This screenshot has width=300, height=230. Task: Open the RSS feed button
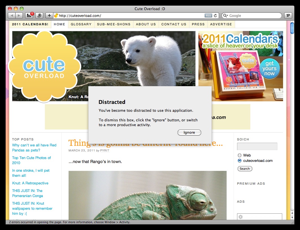coord(208,16)
